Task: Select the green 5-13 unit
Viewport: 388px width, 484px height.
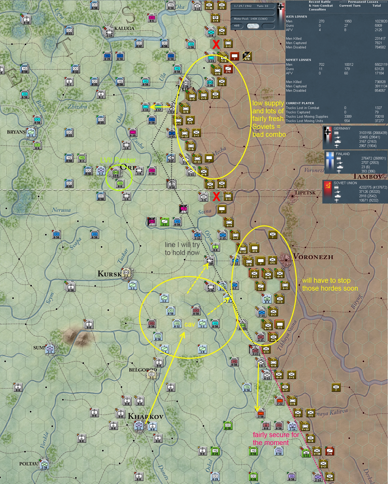Action: (306, 453)
